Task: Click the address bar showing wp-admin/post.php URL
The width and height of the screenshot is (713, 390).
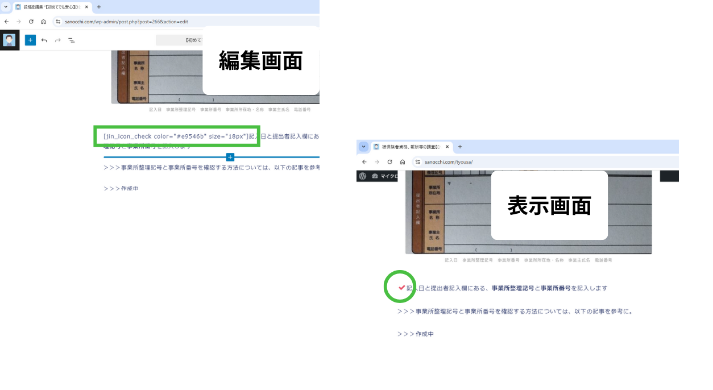Action: coord(171,22)
